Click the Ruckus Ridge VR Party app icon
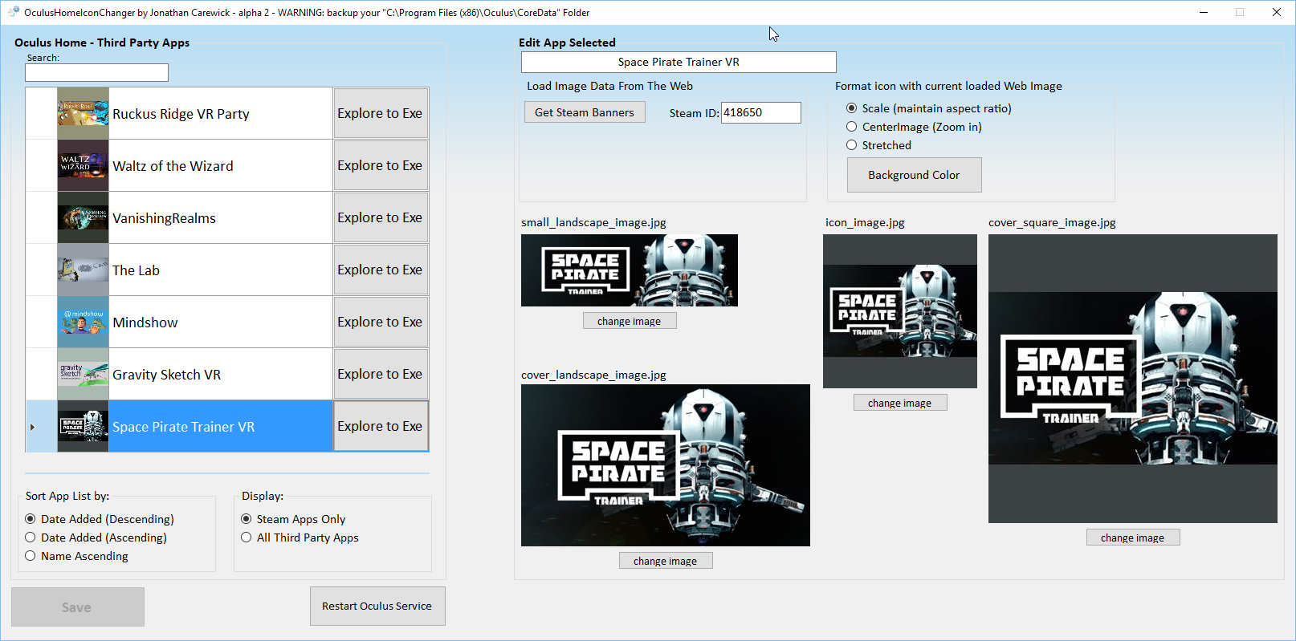Screen dimensions: 1296x641 coord(83,113)
